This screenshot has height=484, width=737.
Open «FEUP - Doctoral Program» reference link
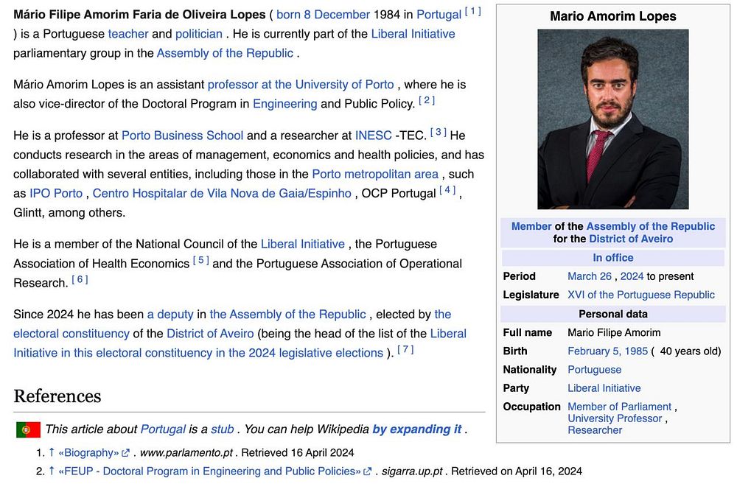pyautogui.click(x=209, y=471)
